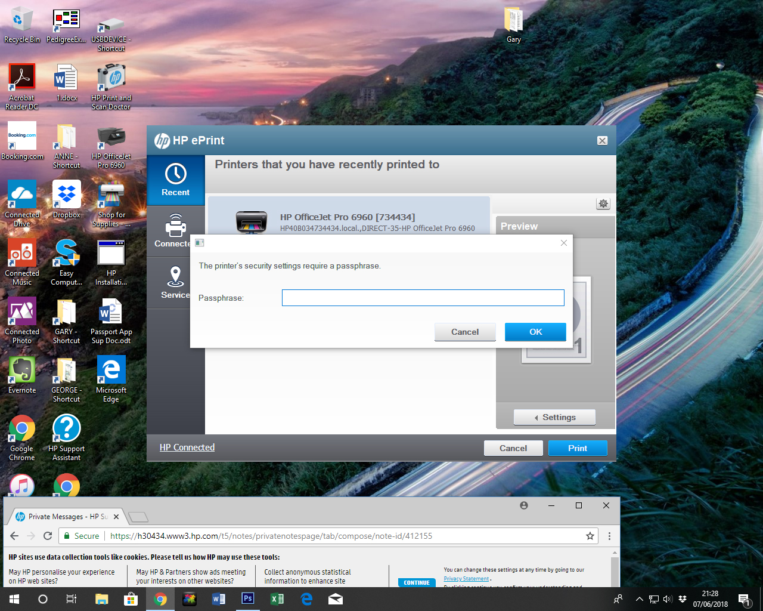Open Microsoft Edge from the taskbar
Image resolution: width=763 pixels, height=611 pixels.
tap(306, 598)
